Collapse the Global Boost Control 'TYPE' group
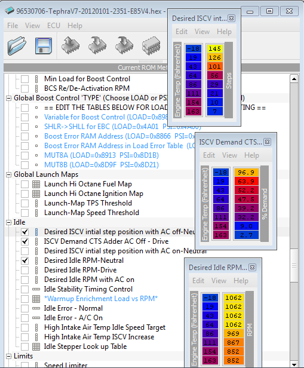 click(9, 98)
